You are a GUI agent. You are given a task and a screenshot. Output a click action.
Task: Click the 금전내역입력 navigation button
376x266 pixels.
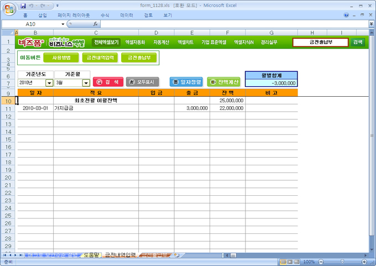(100, 58)
